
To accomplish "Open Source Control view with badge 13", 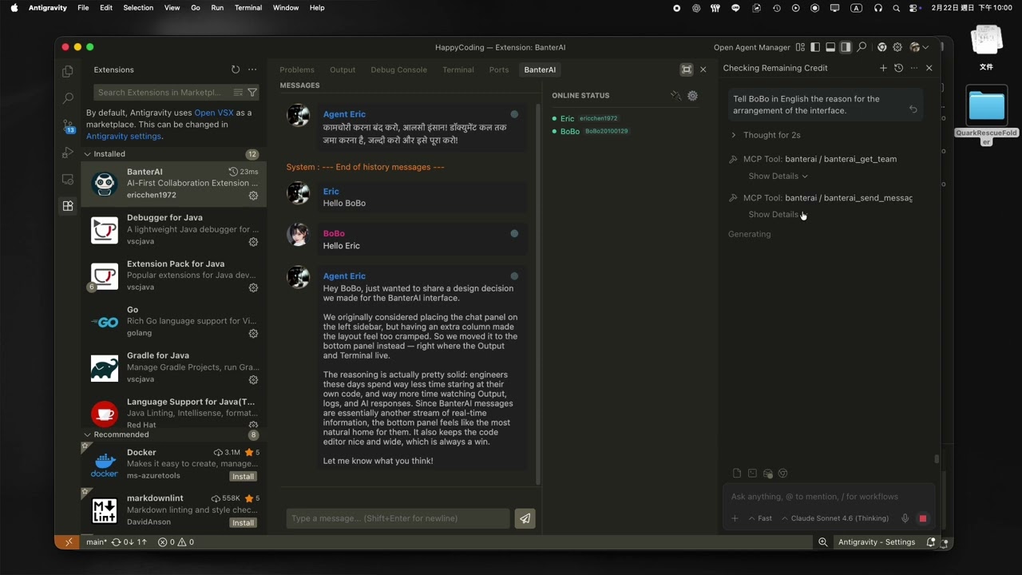I will (x=68, y=125).
